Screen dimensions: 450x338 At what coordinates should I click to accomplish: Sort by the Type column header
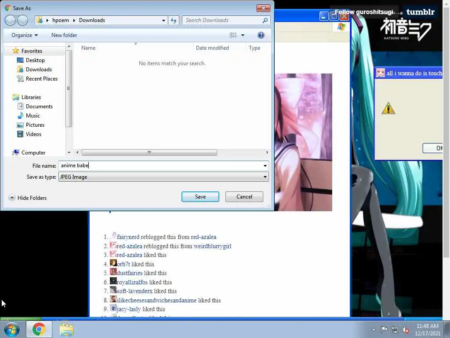click(254, 48)
